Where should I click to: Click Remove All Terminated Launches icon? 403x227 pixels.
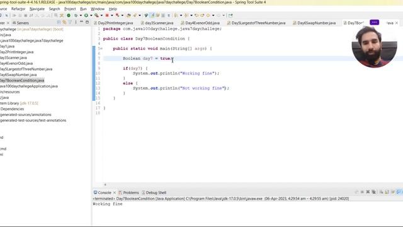[373, 192]
